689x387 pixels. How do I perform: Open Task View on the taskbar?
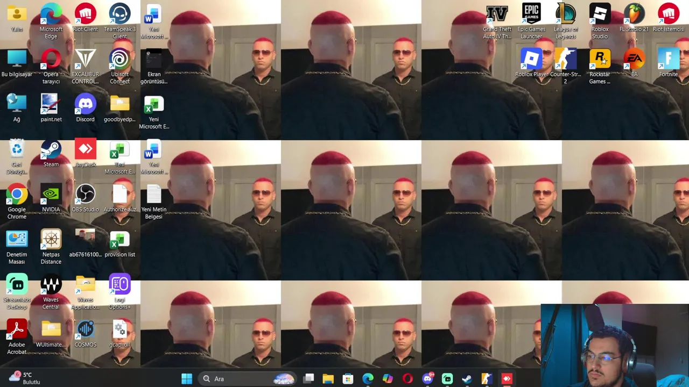(308, 379)
